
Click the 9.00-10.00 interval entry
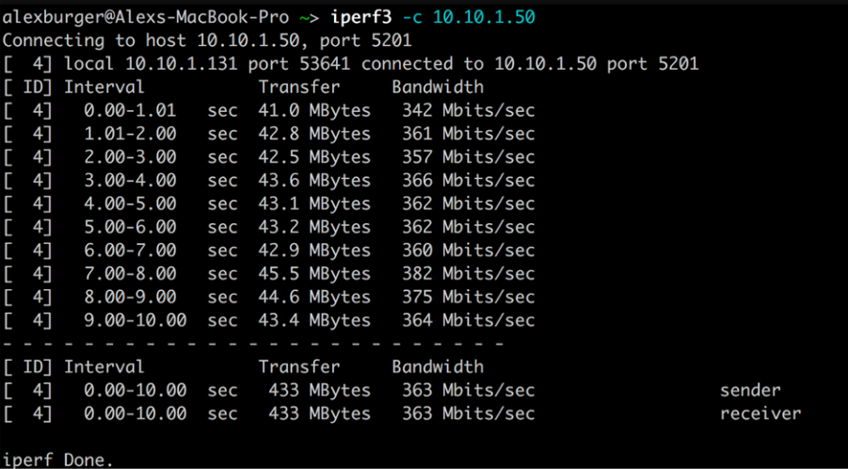[x=135, y=320]
